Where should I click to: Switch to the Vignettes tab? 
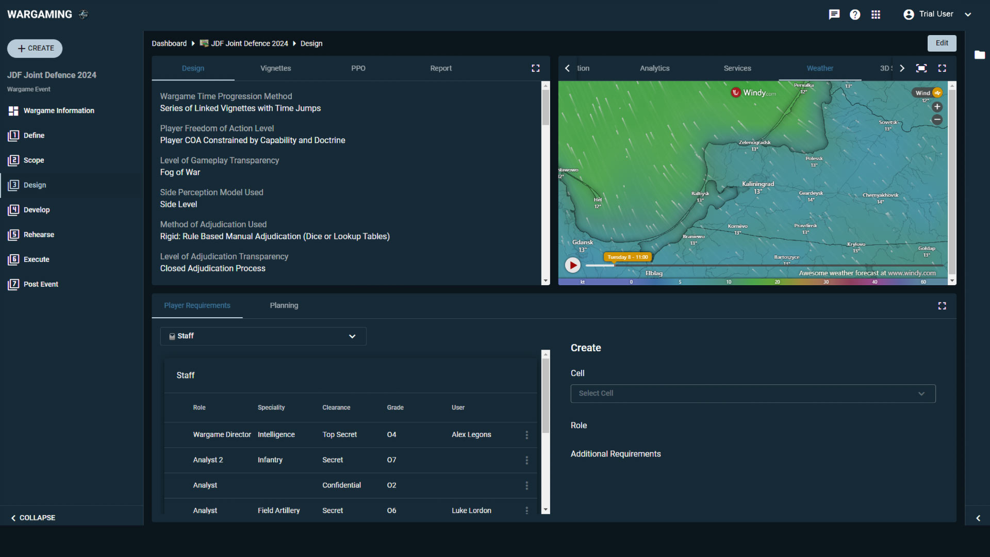[275, 68]
